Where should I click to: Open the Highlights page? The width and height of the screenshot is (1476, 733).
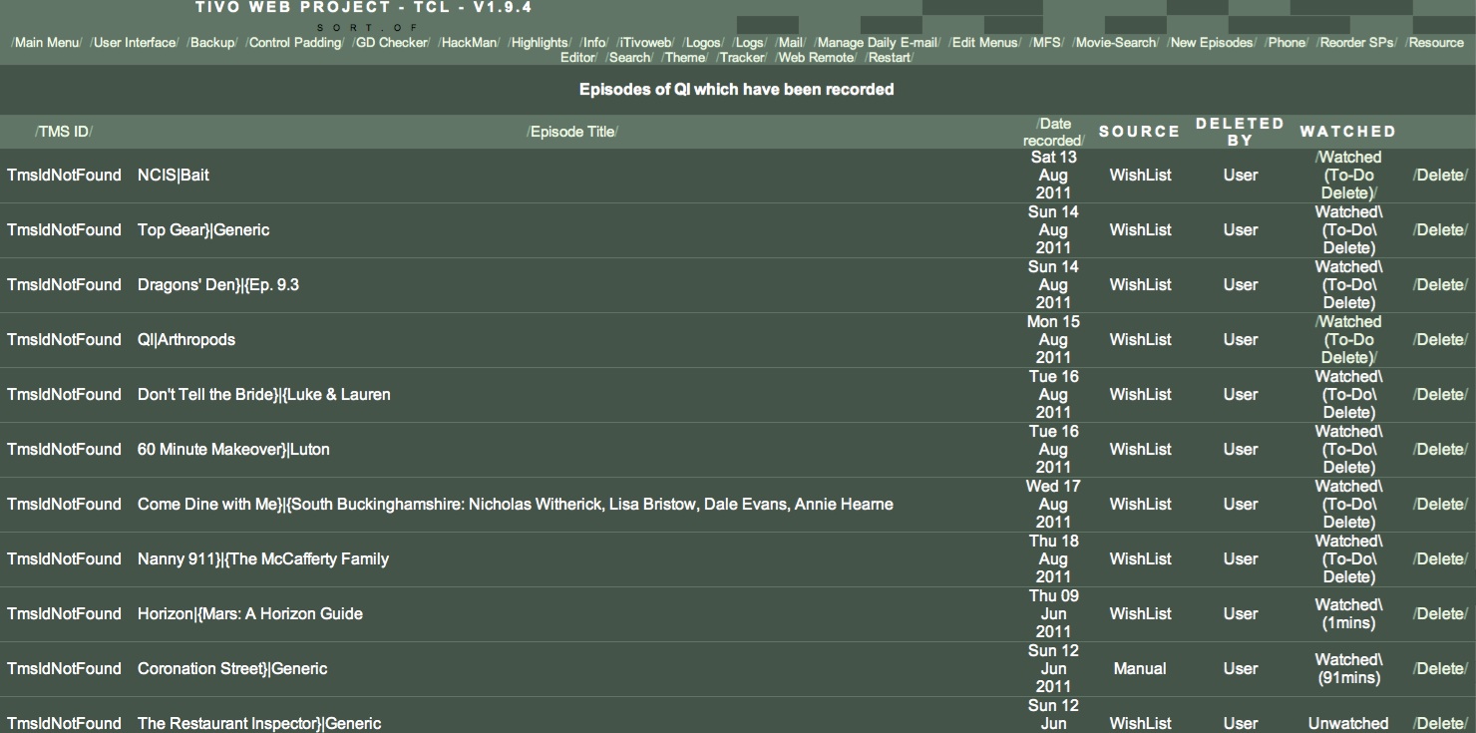point(539,43)
